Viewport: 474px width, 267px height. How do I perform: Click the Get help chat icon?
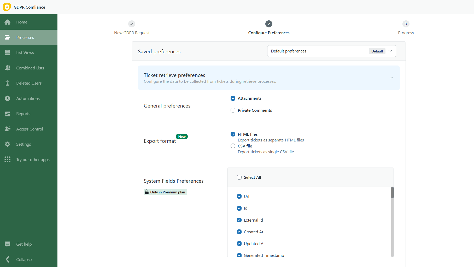pos(8,244)
